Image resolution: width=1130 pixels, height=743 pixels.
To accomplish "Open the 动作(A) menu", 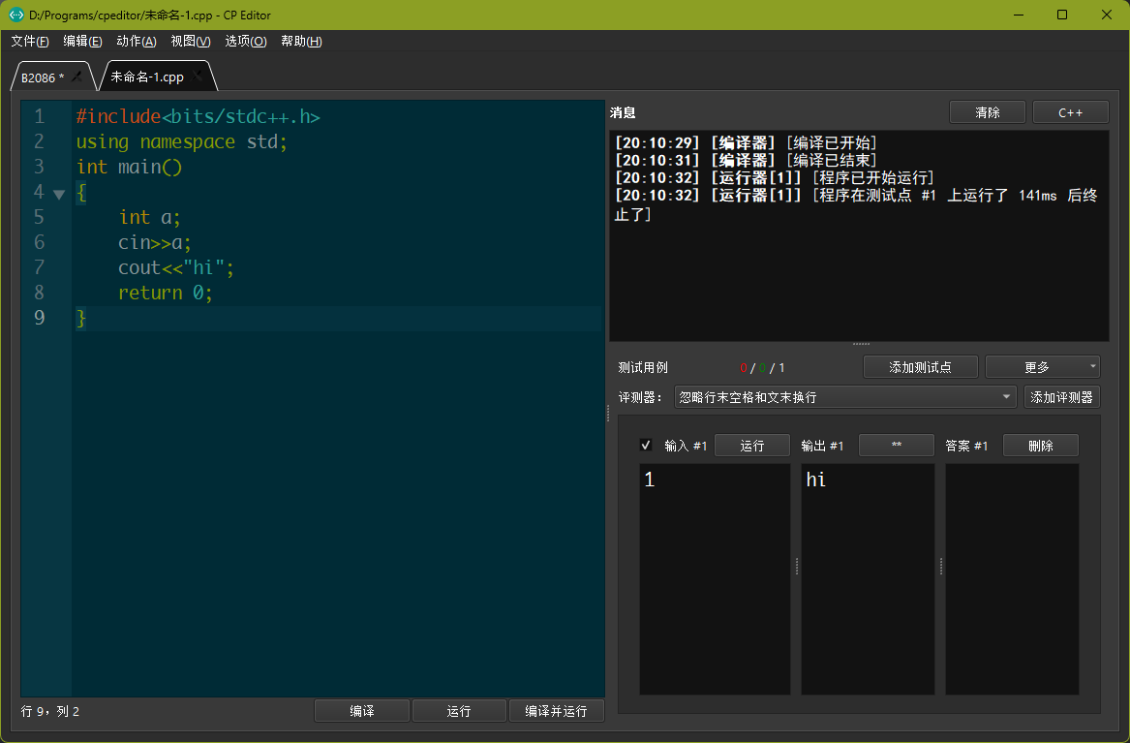I will point(137,41).
